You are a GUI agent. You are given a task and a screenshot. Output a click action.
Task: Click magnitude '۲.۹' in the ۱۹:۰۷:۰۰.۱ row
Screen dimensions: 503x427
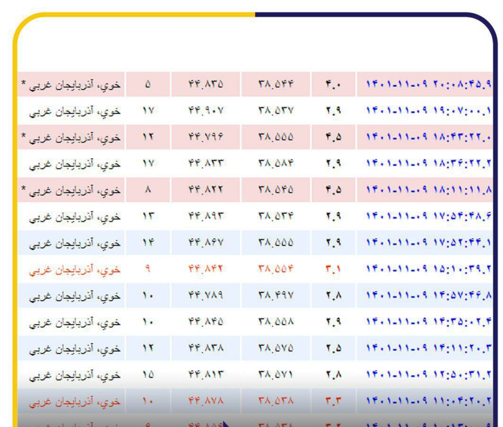333,111
